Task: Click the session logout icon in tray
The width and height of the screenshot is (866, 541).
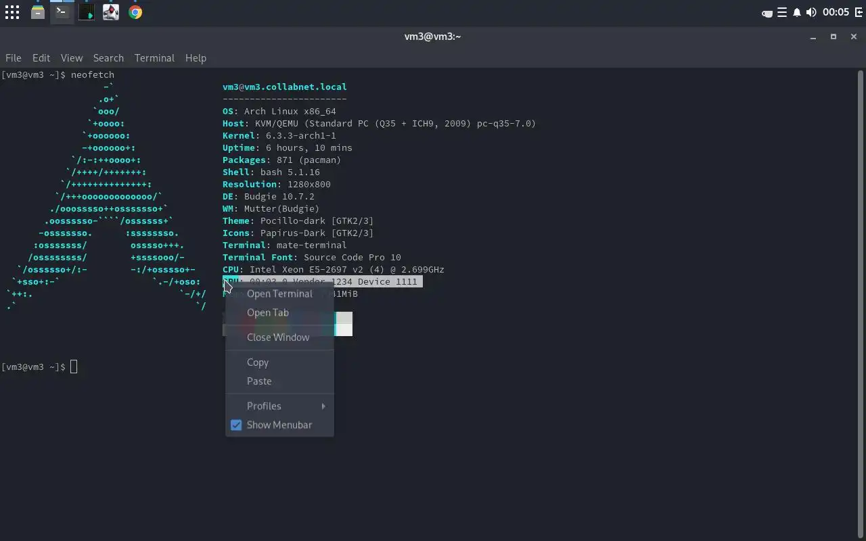Action: (x=859, y=12)
